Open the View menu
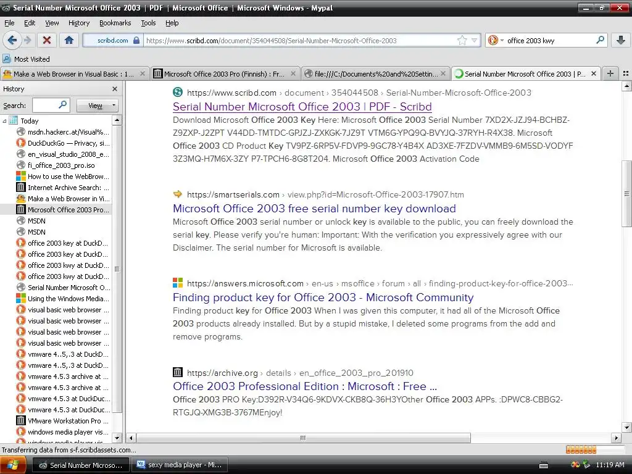 52,23
